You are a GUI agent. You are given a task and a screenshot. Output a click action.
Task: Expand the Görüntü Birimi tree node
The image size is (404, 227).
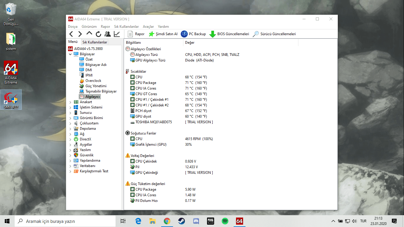click(70, 118)
